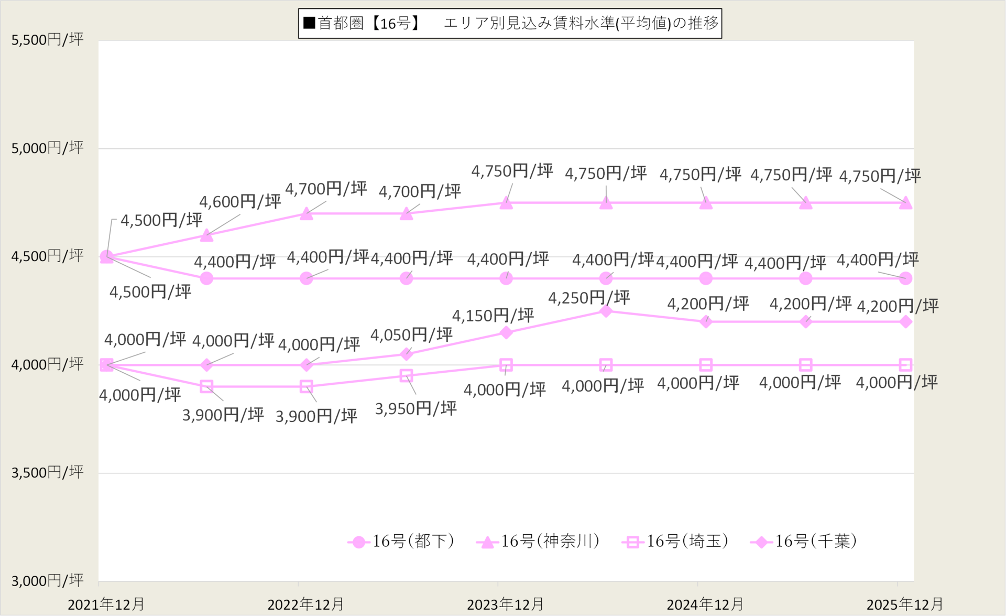1006x616 pixels.
Task: Select the first 3,900円/坪 data label
Action: coord(223,415)
